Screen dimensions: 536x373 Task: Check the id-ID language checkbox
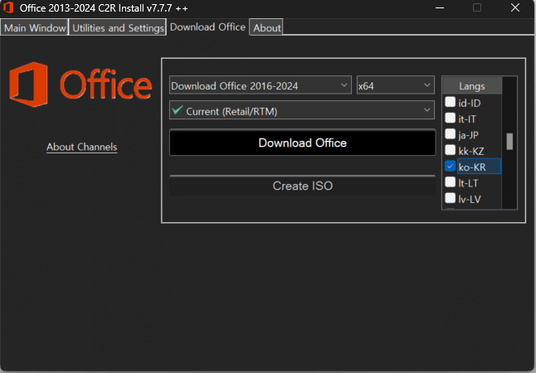pos(451,102)
